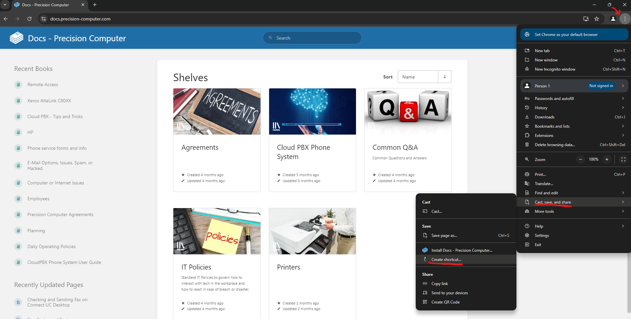Open the Agreements shelf thumbnail

tap(217, 112)
